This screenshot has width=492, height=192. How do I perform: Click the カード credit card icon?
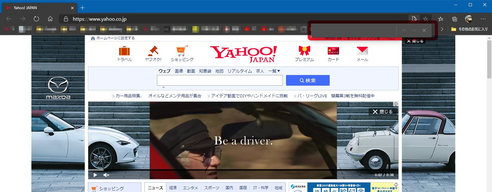click(x=333, y=51)
